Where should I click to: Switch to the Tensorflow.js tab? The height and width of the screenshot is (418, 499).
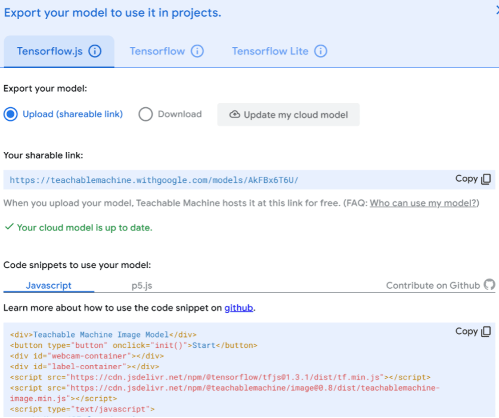pyautogui.click(x=59, y=51)
